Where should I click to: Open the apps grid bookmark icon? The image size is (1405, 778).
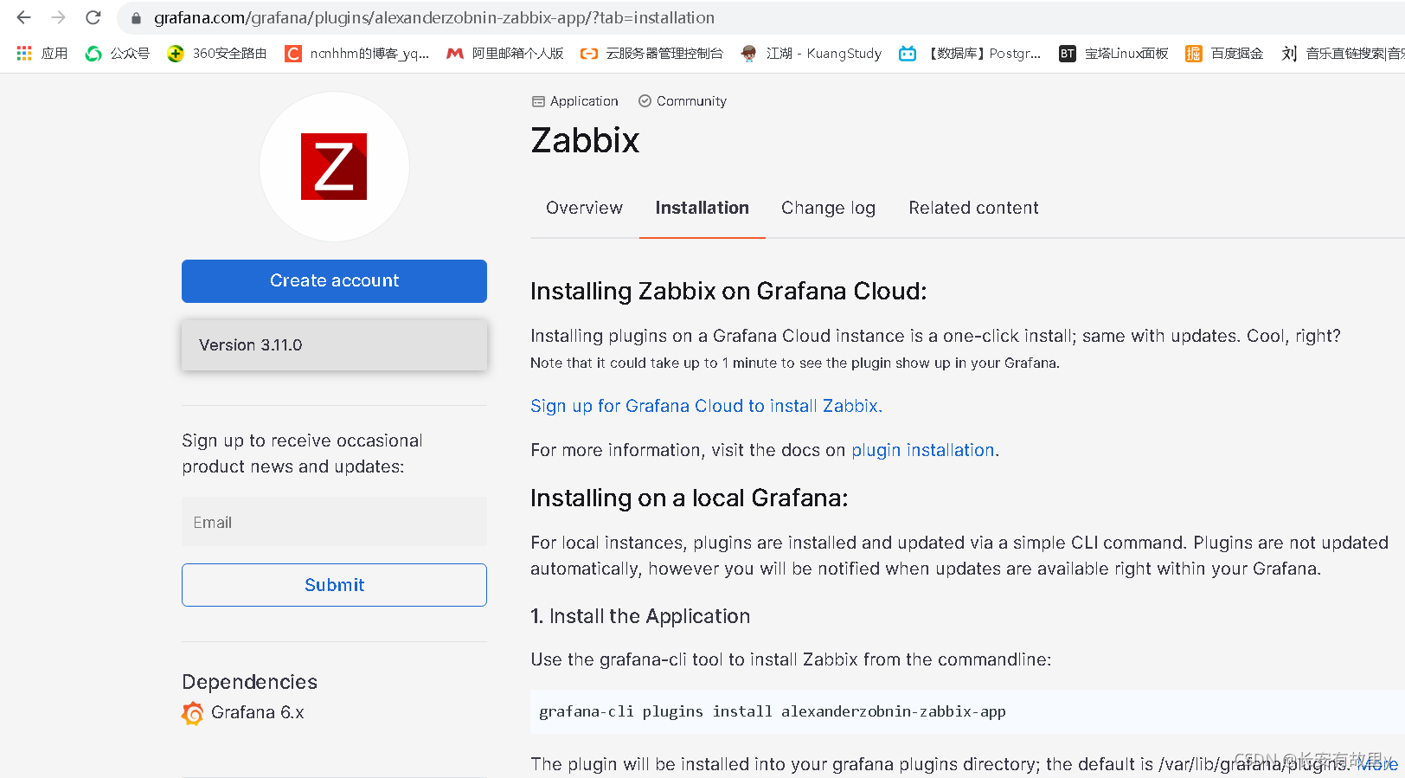[x=24, y=54]
